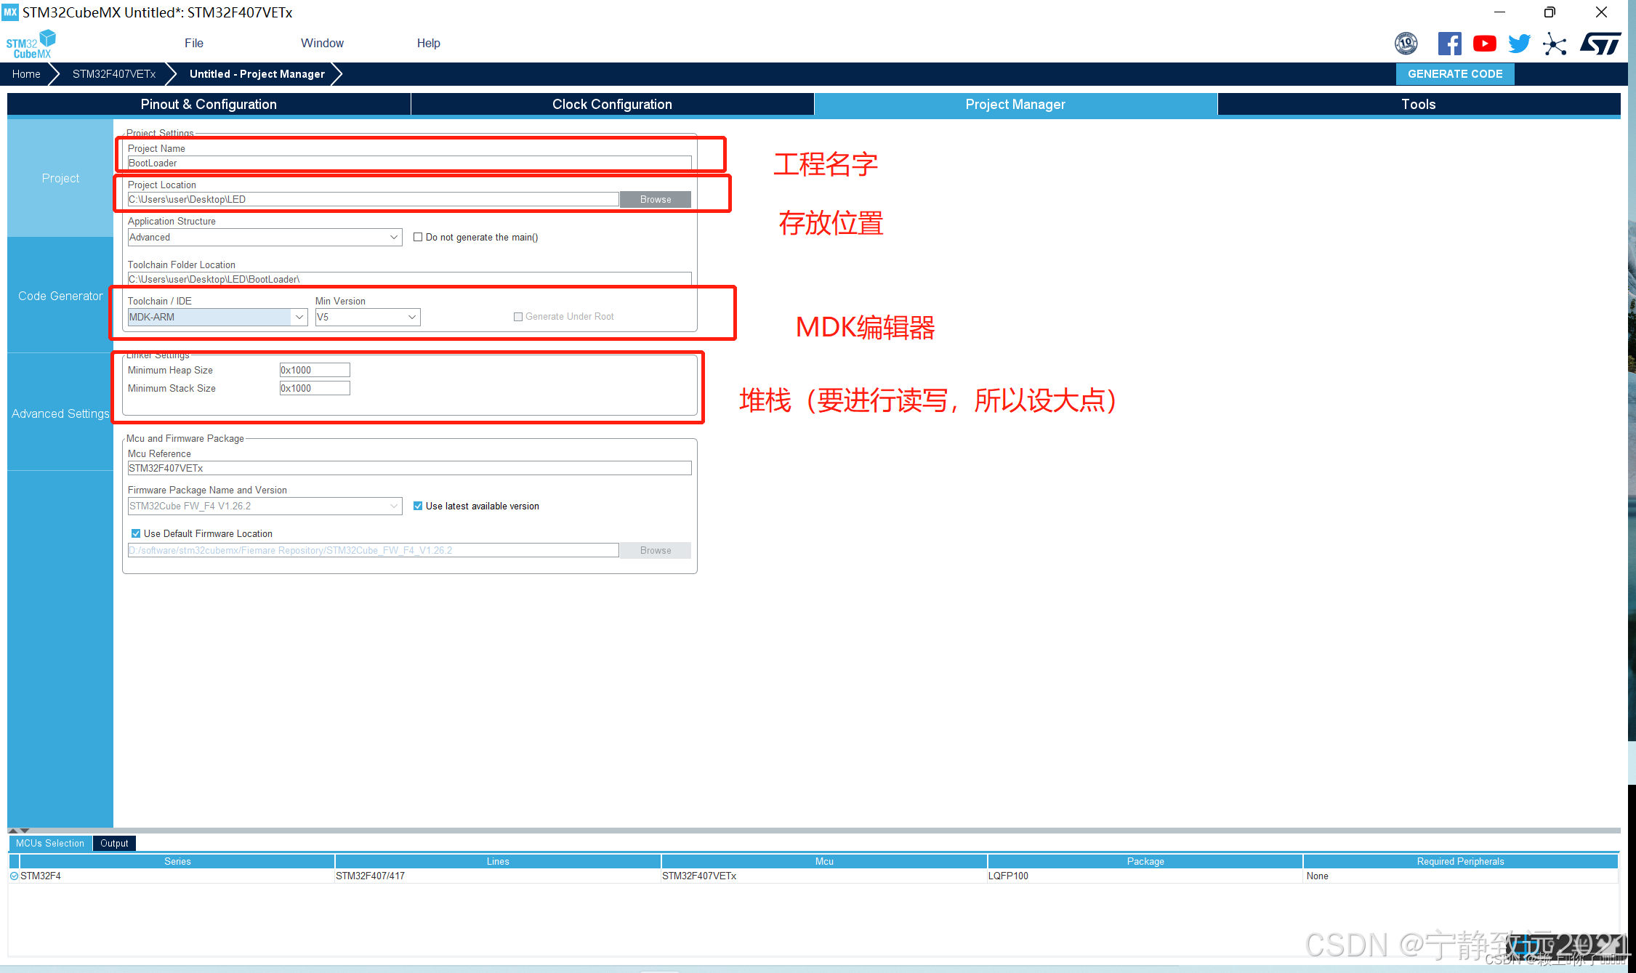Sort by the Lines column header
Screen dimensions: 1636x973
pos(498,861)
